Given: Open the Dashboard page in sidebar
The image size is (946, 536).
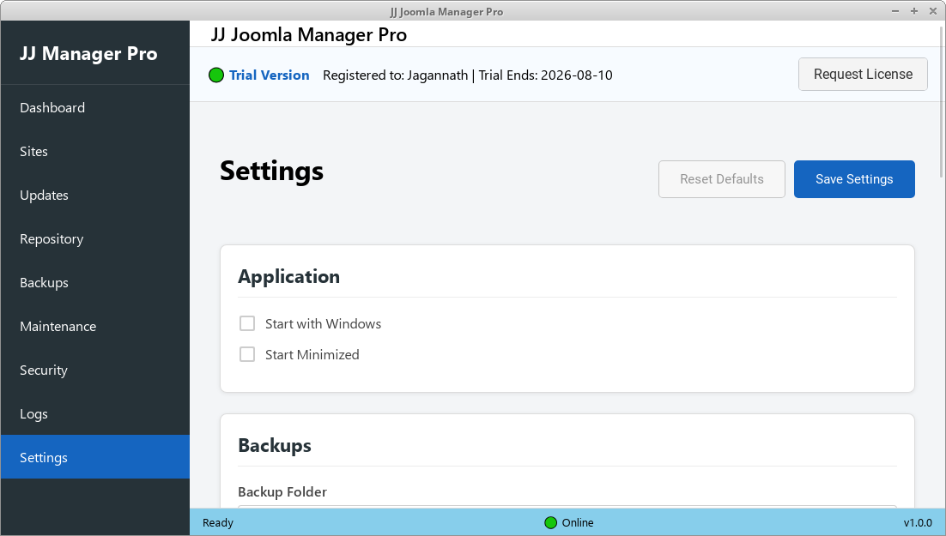Looking at the screenshot, I should (94, 107).
